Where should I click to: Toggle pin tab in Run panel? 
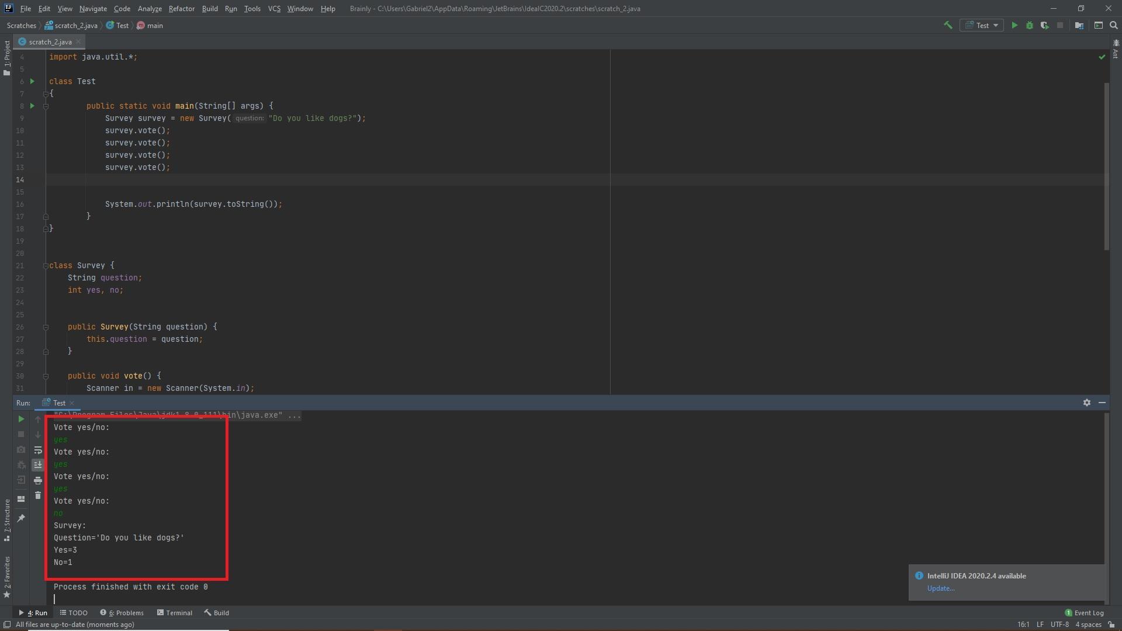21,518
